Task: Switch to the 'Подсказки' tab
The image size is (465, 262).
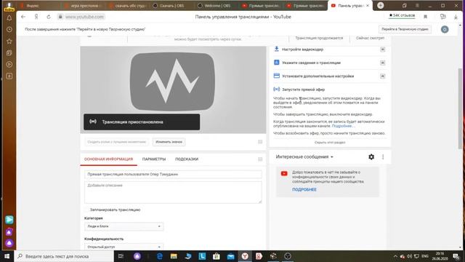Action: pyautogui.click(x=187, y=159)
